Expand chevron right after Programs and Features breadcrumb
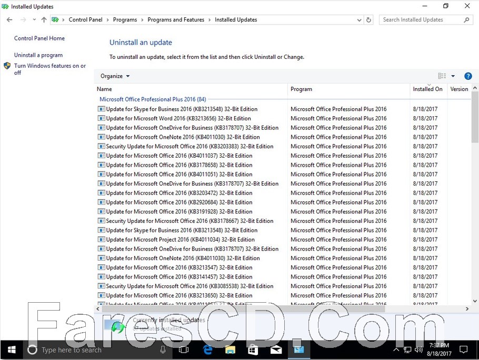The height and width of the screenshot is (360, 479). coord(209,20)
